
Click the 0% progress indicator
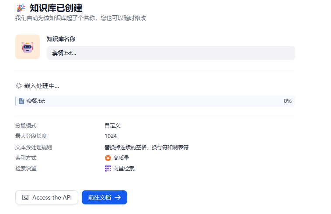coord(287,101)
